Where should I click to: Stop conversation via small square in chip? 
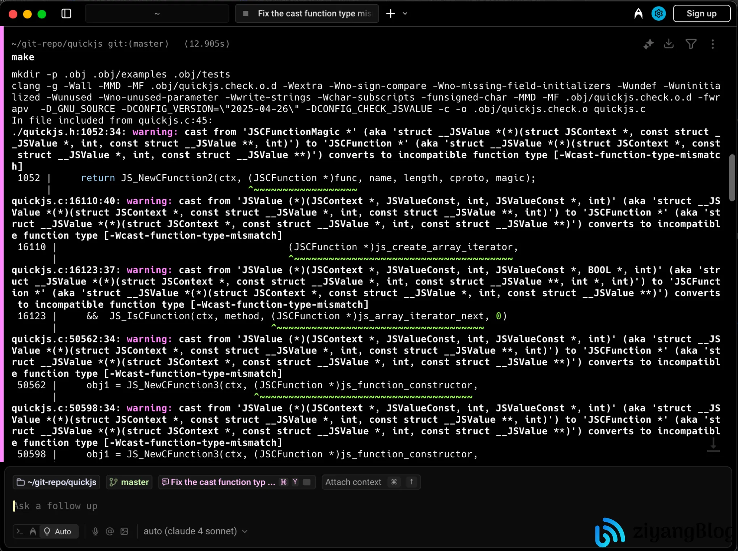click(x=307, y=482)
